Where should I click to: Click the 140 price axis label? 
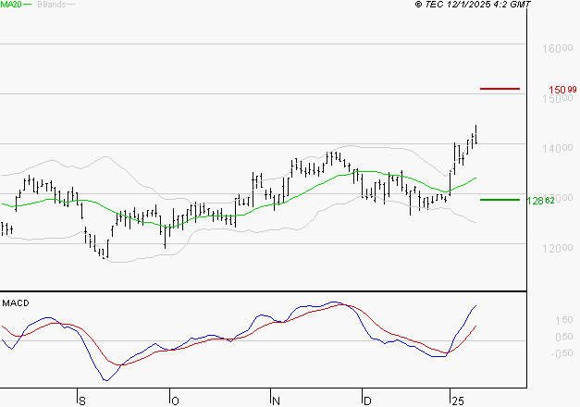558,148
